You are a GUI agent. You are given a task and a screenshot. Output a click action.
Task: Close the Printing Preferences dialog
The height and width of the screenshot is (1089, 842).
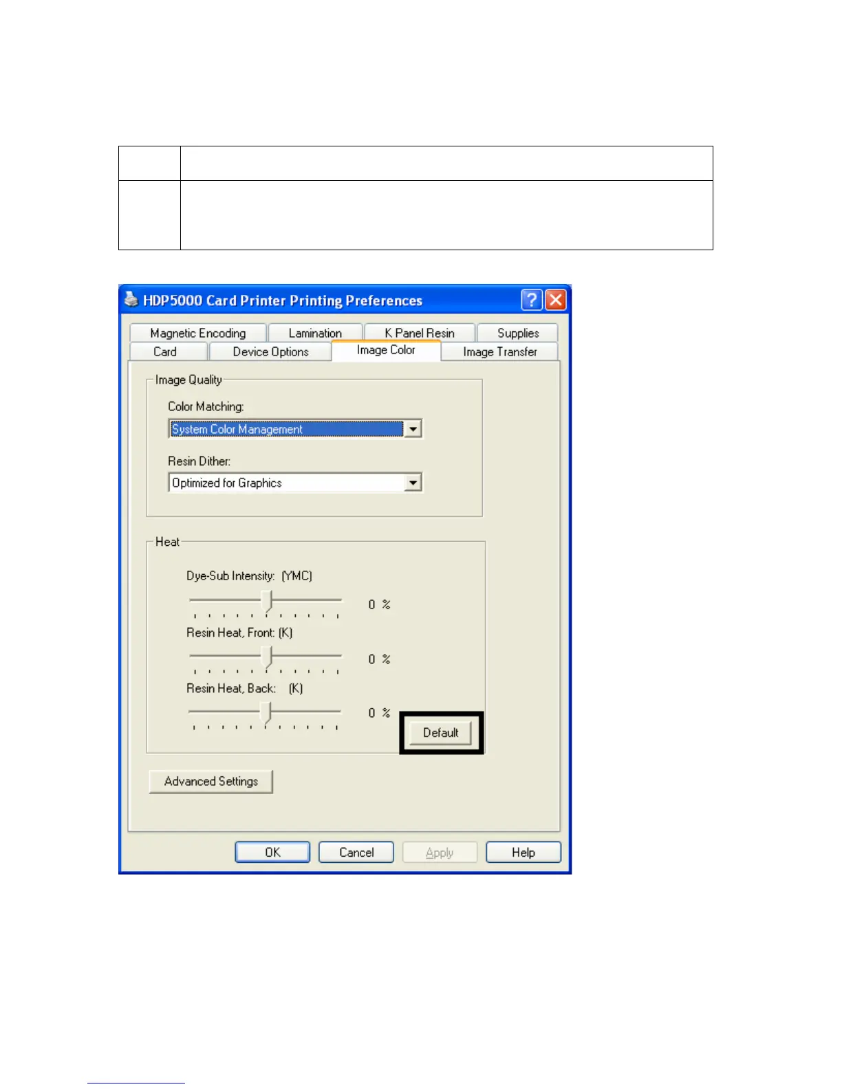[555, 300]
